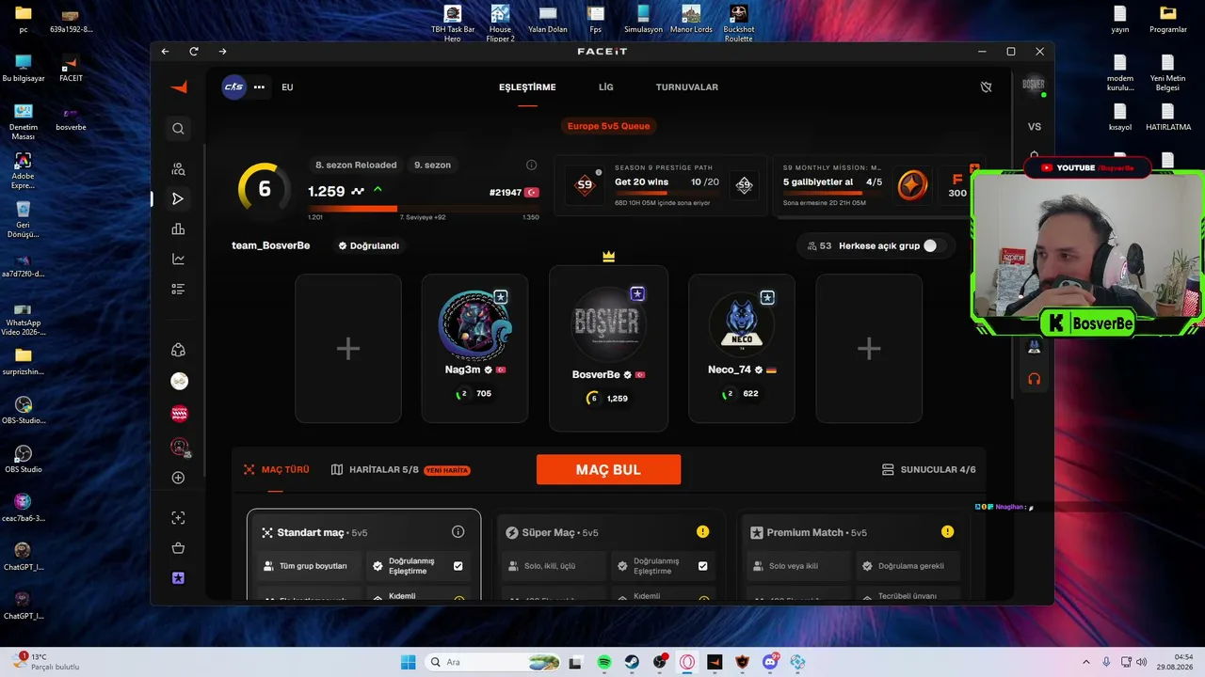Open BosverBe's player card avatar
Image resolution: width=1205 pixels, height=677 pixels.
click(x=608, y=323)
